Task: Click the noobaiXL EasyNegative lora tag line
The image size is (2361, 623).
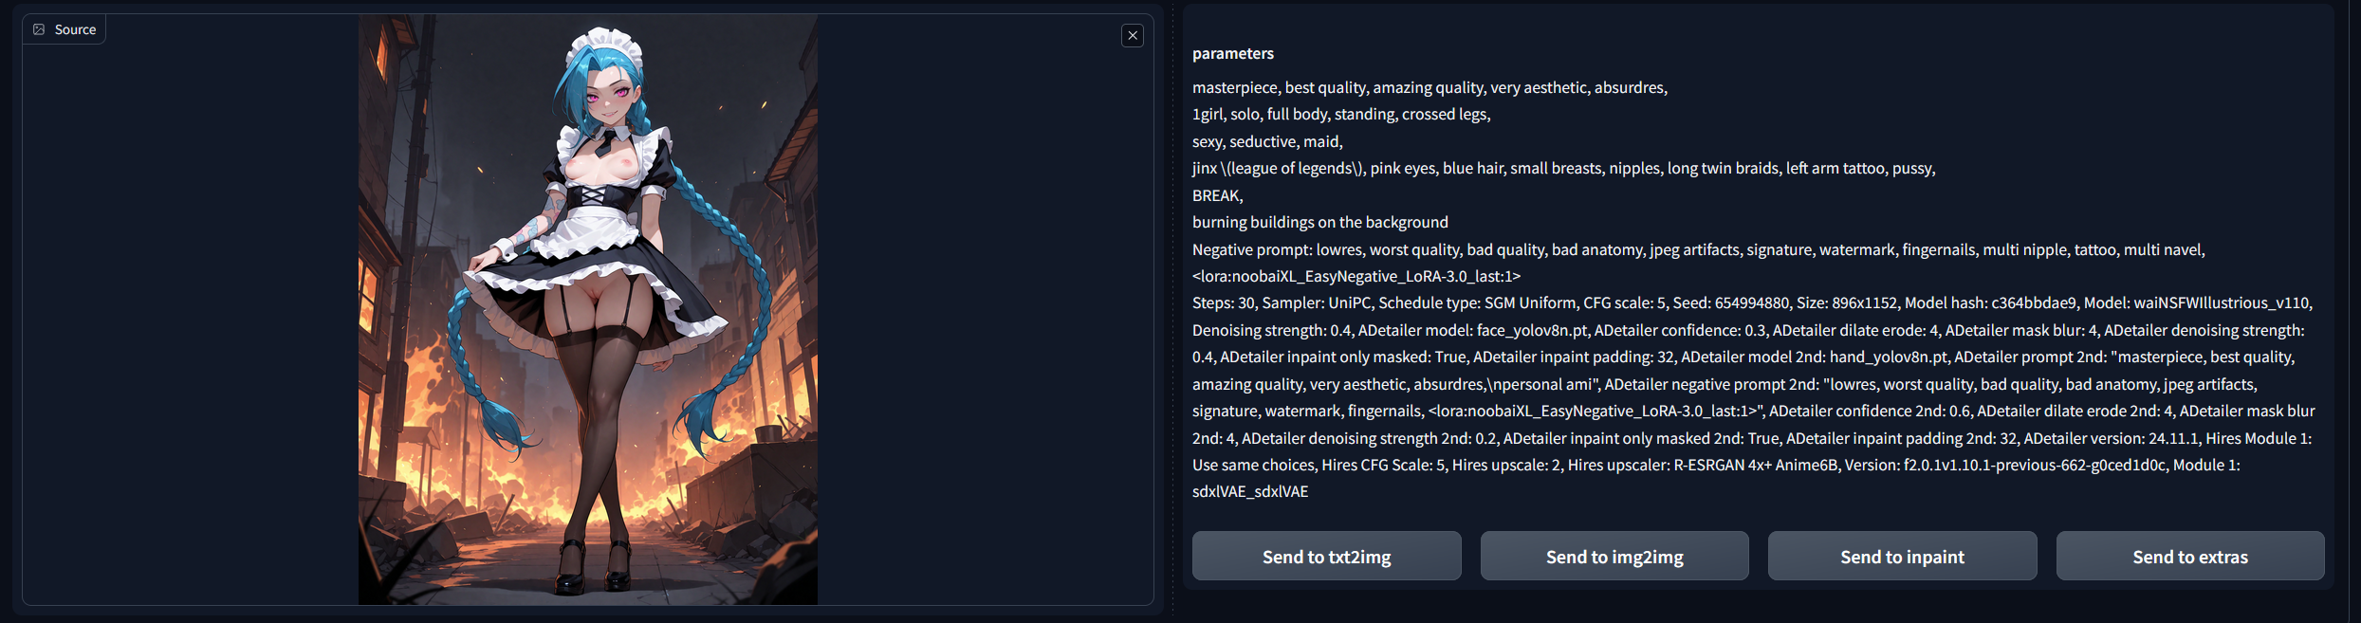Action: 1356,276
